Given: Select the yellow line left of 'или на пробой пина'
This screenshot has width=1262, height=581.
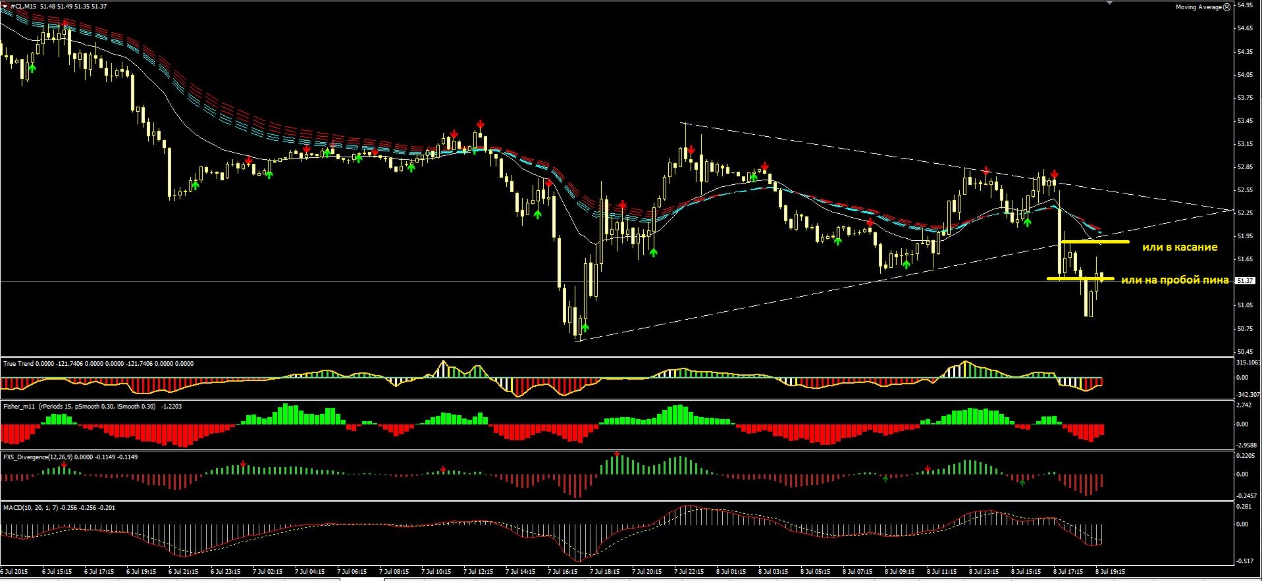Looking at the screenshot, I should (1080, 279).
